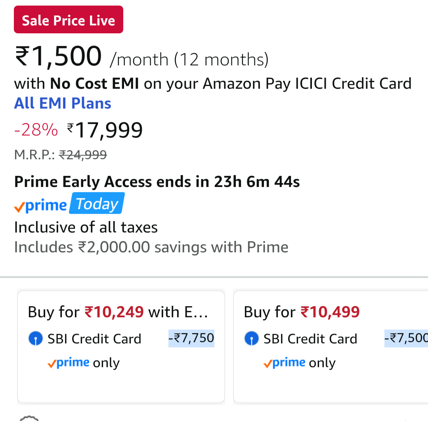Viewport: 428px width, 421px height.
Task: Expand the ₹10,499 offer card details
Action: 301,312
